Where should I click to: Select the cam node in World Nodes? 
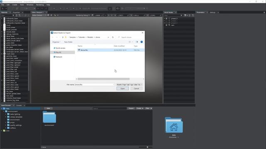pos(172,25)
